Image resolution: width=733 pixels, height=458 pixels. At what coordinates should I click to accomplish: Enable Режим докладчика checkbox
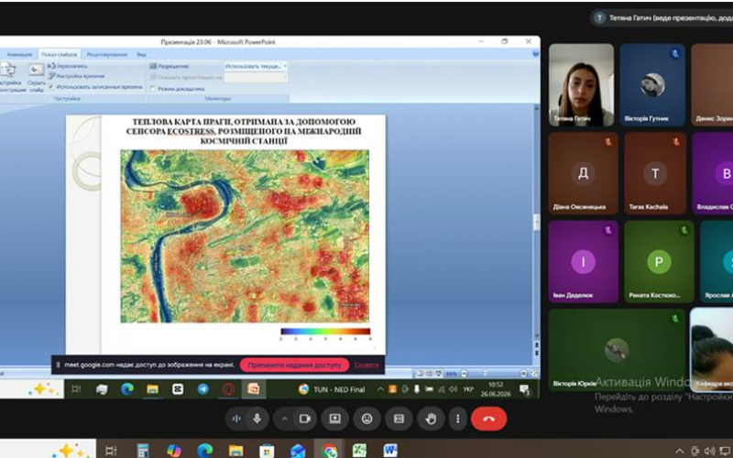tap(153, 89)
